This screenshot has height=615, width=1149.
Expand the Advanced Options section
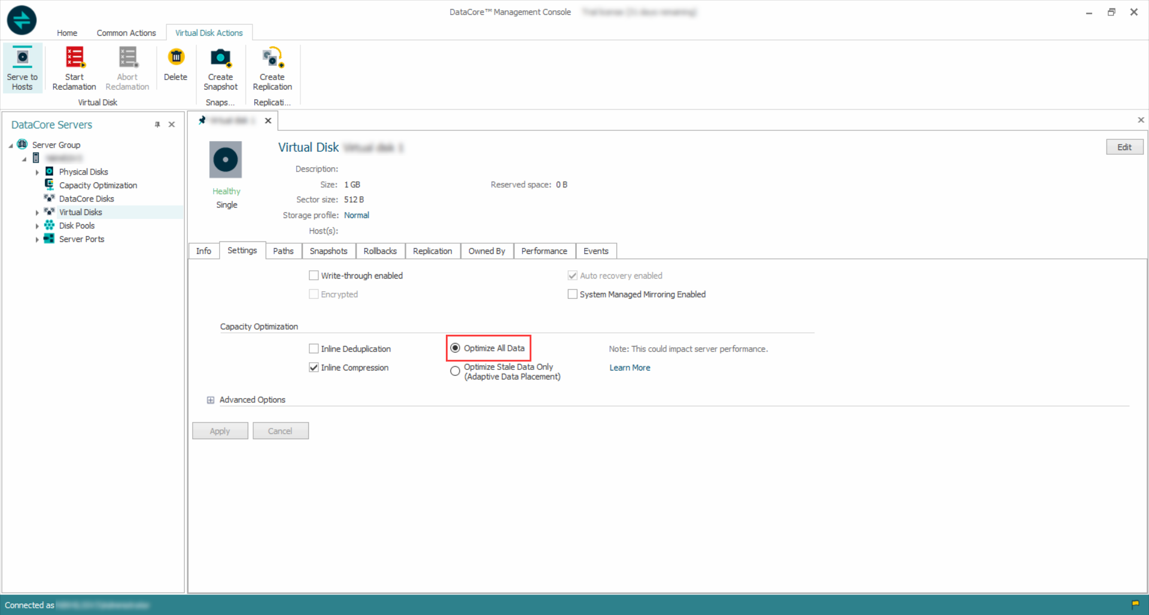pos(211,399)
